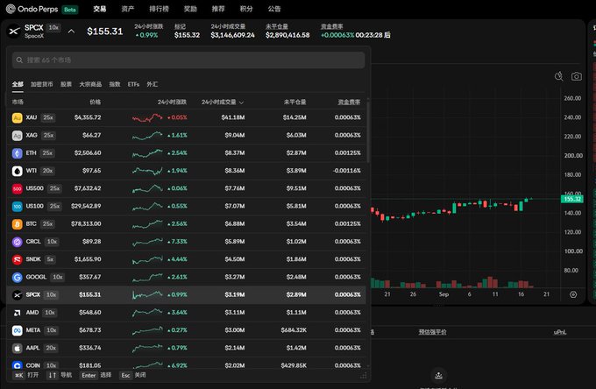
Task: Select XAU price $4,355.72
Action: point(88,117)
